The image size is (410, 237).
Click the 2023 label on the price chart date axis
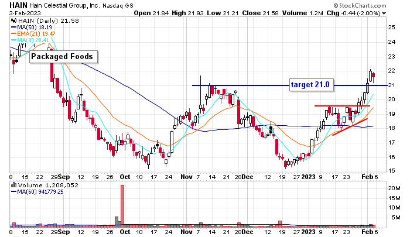[308, 177]
